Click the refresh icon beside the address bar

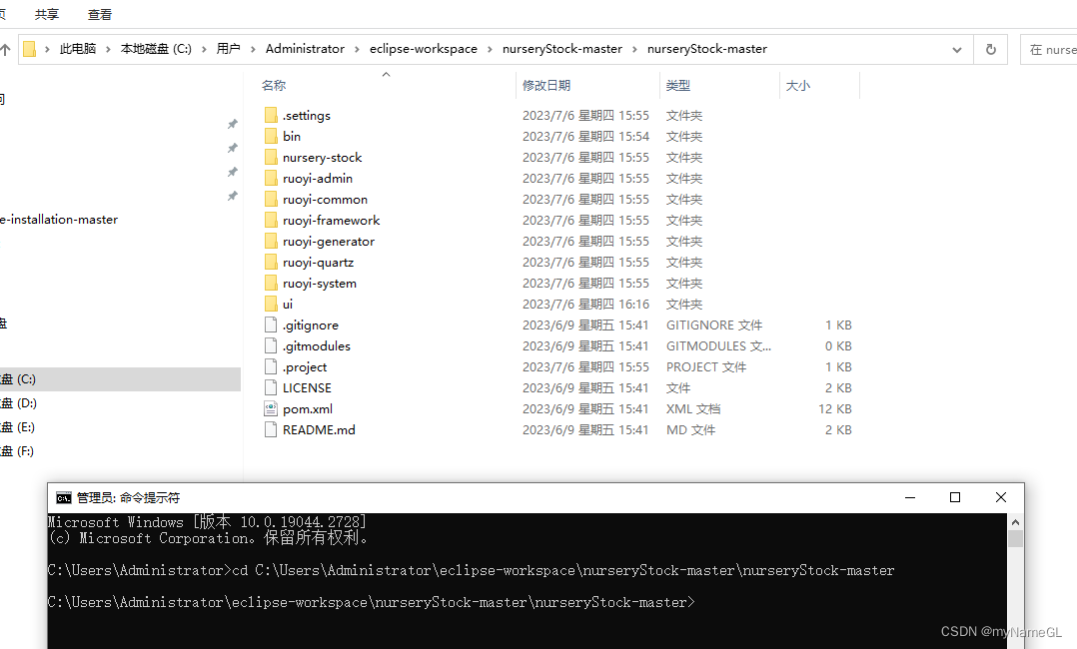(x=990, y=48)
